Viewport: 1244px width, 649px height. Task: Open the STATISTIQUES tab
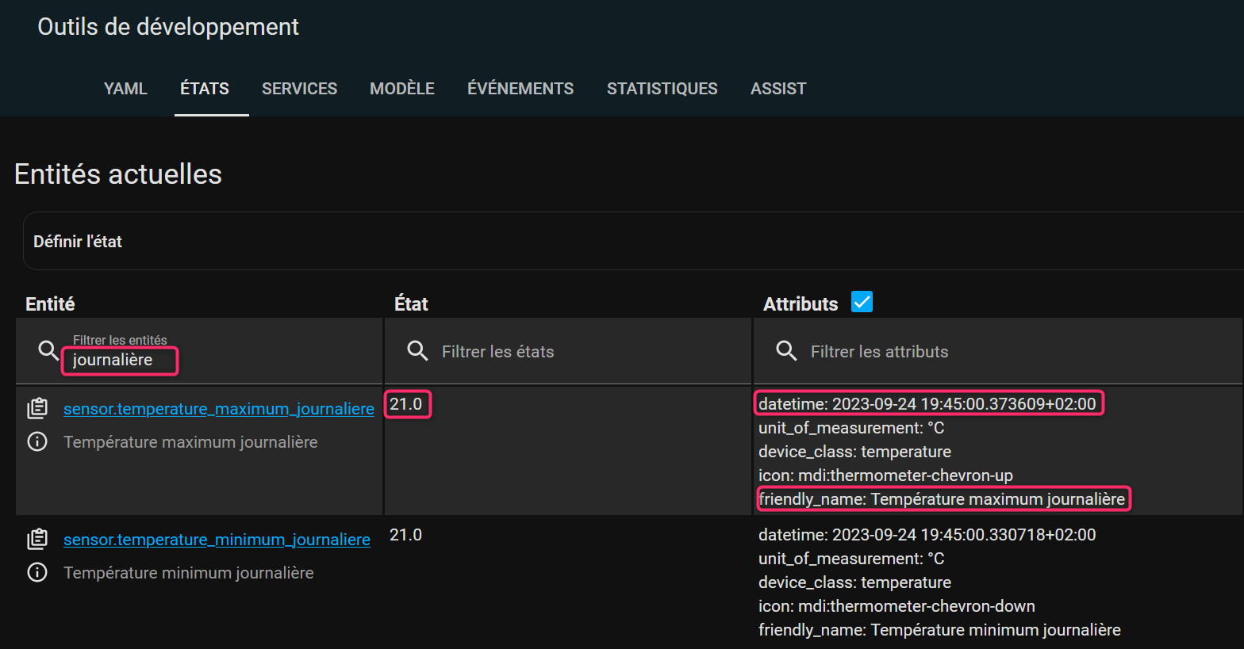pos(662,89)
